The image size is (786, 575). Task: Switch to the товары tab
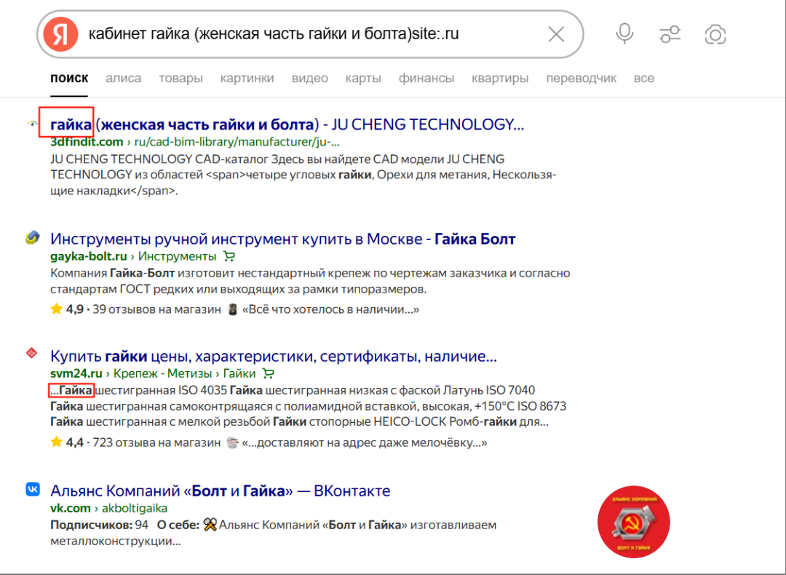coord(181,78)
